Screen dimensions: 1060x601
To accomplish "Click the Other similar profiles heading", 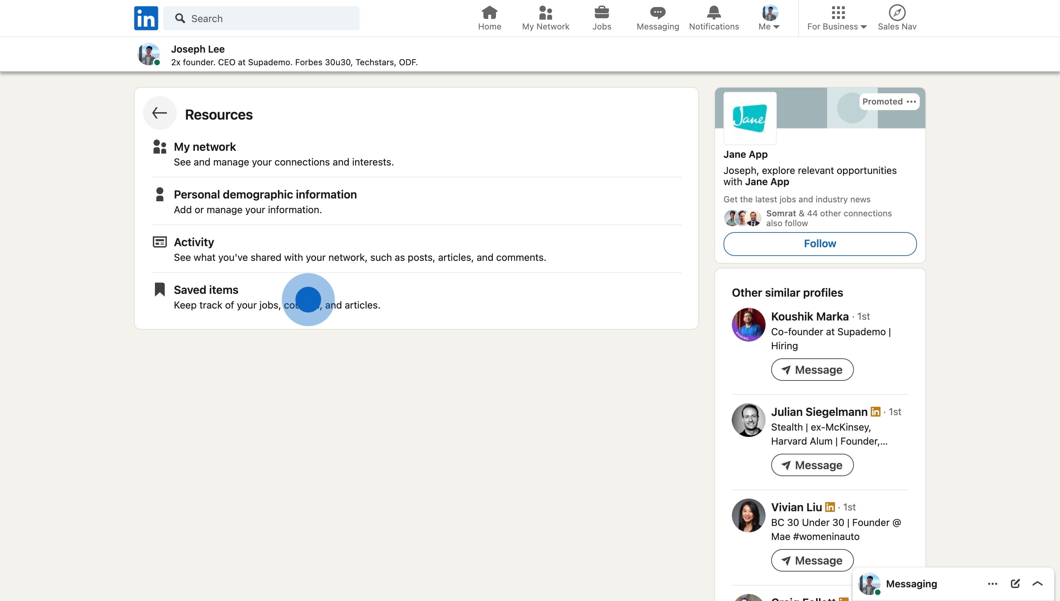I will point(787,293).
